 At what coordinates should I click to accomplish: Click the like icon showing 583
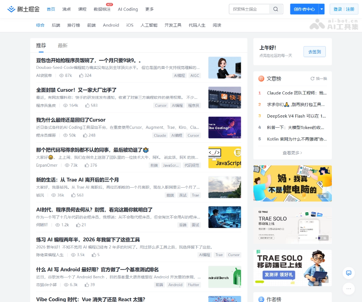click(x=88, y=105)
